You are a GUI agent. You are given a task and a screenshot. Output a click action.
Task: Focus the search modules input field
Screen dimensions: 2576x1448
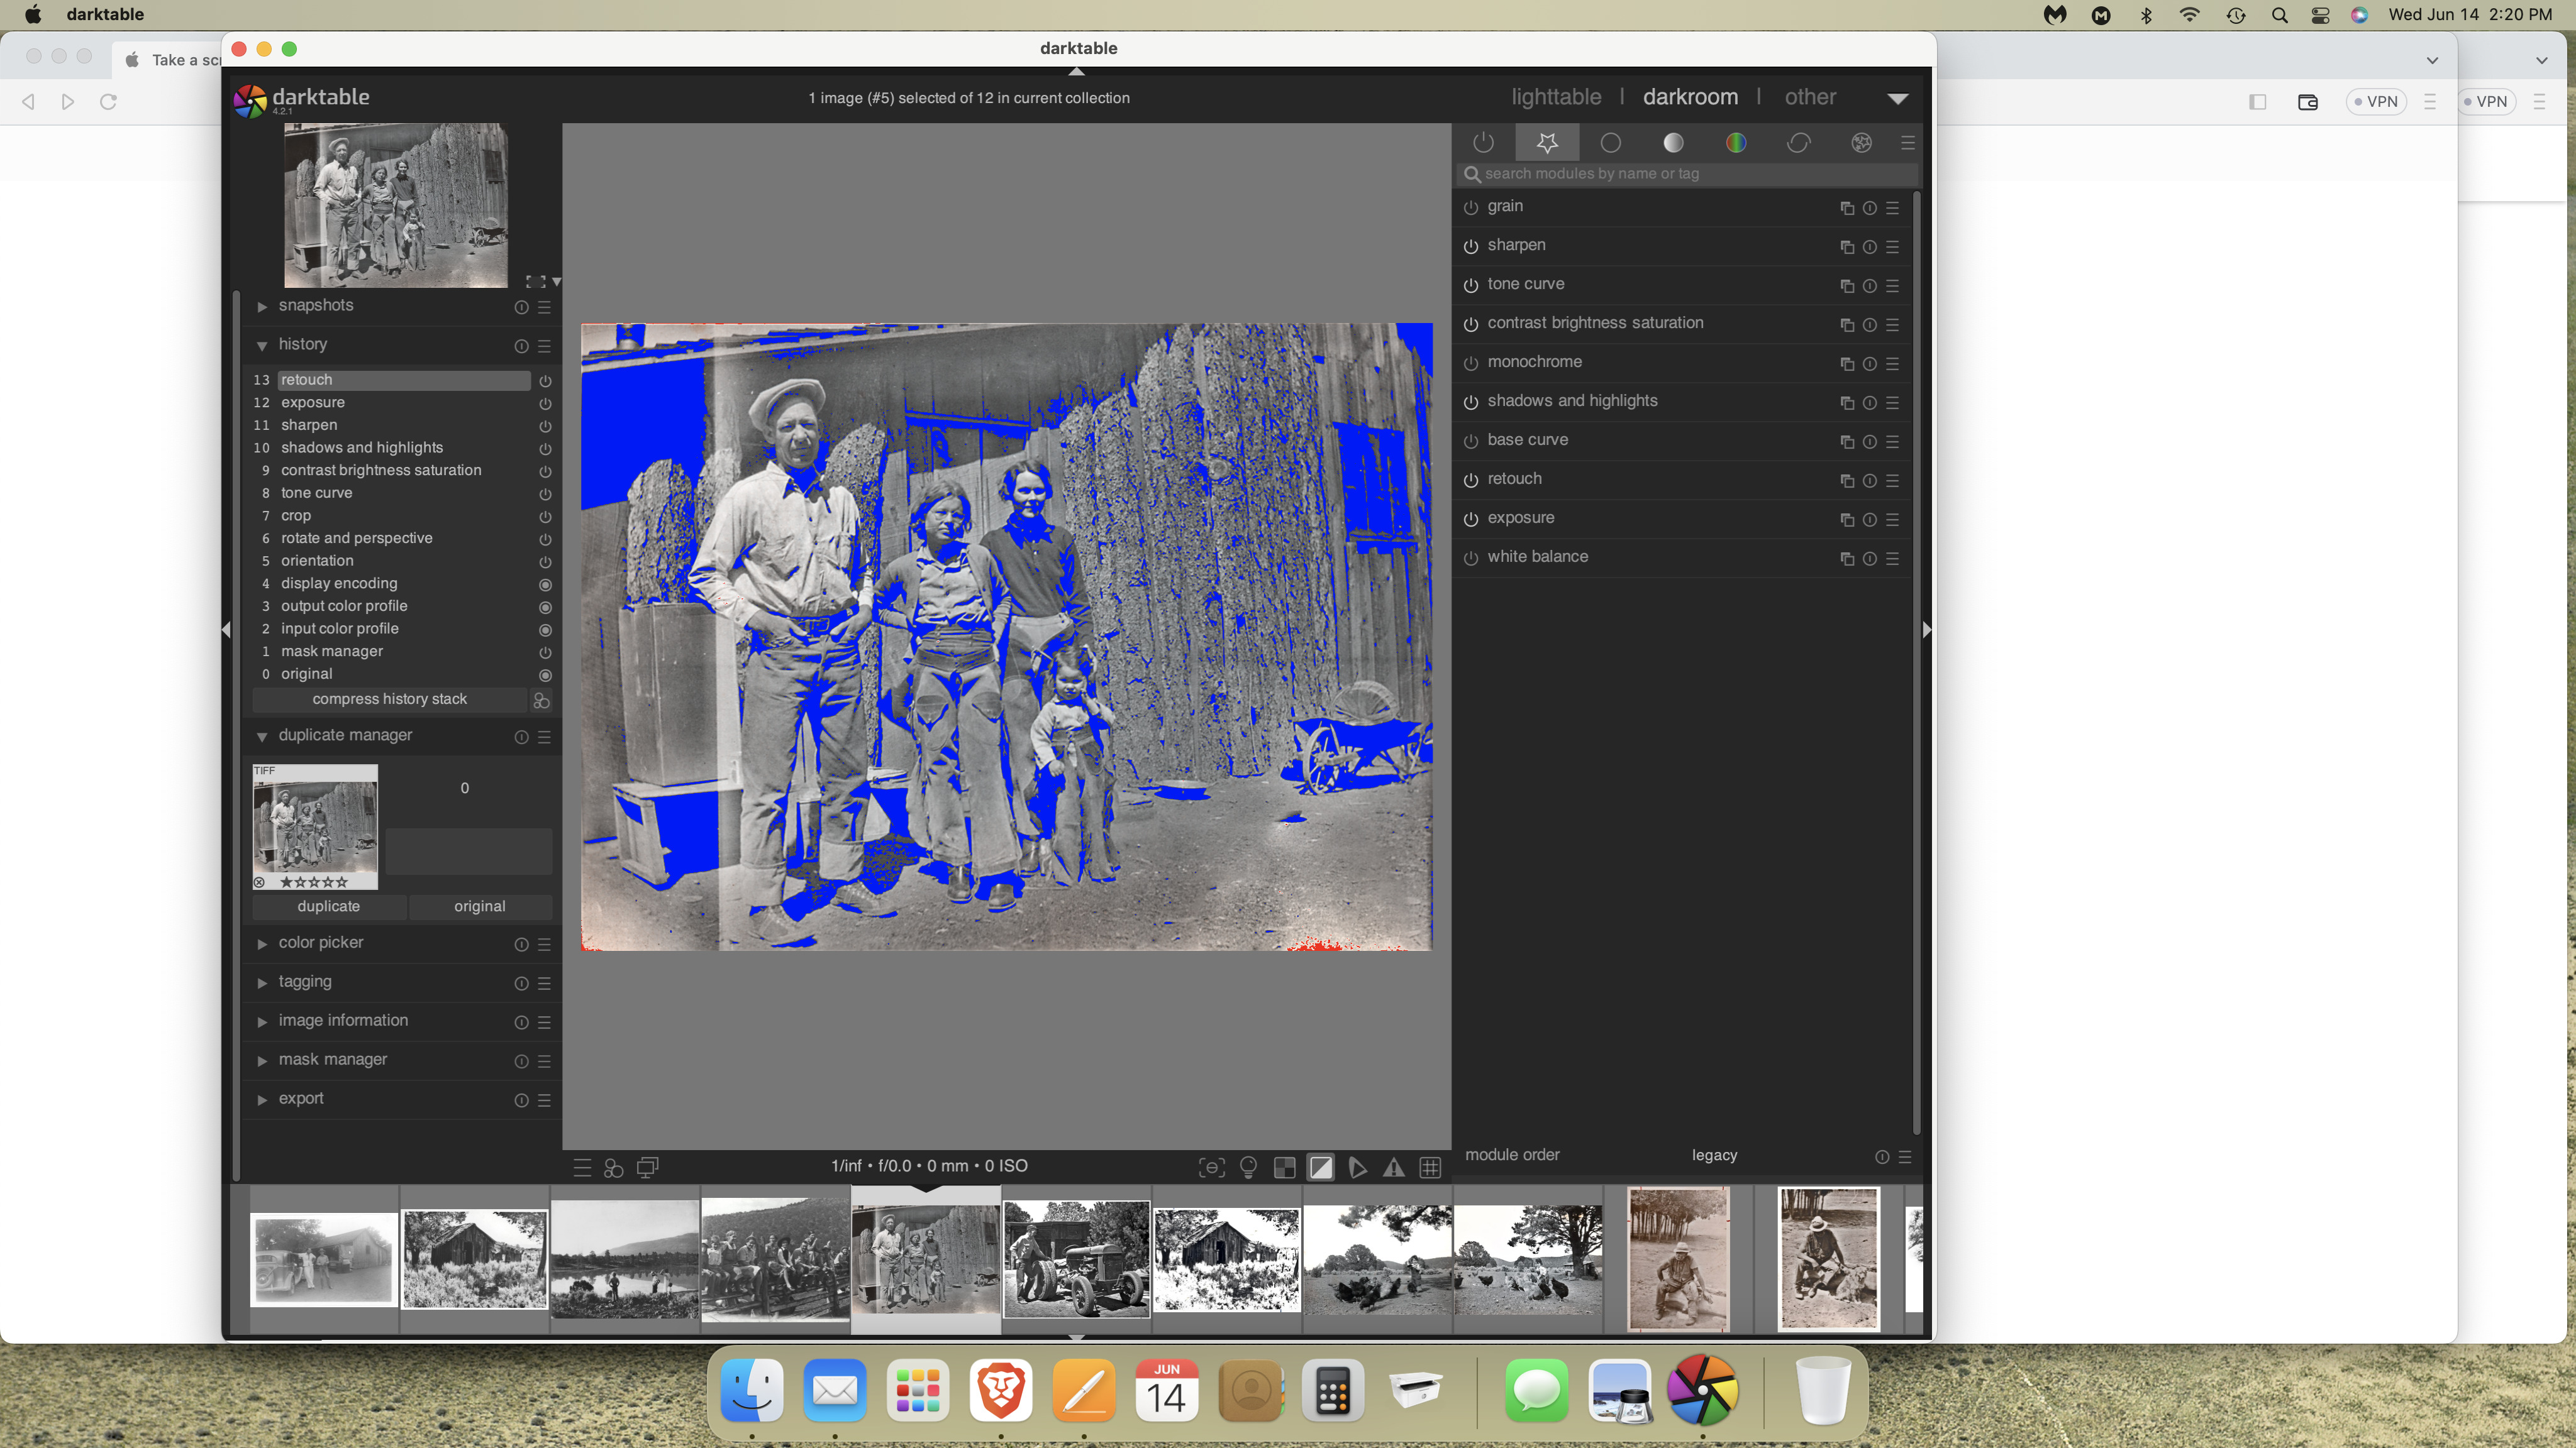click(x=1690, y=174)
